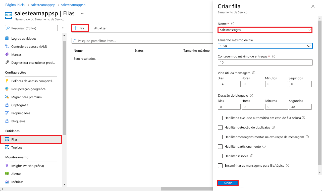The height and width of the screenshot is (191, 322).
Task: Click the Bloqueios lock icon
Action: (x=7, y=121)
